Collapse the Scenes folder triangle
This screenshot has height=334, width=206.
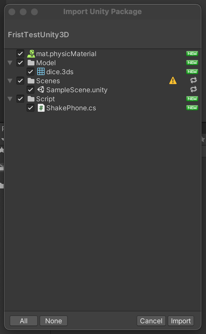pos(10,81)
